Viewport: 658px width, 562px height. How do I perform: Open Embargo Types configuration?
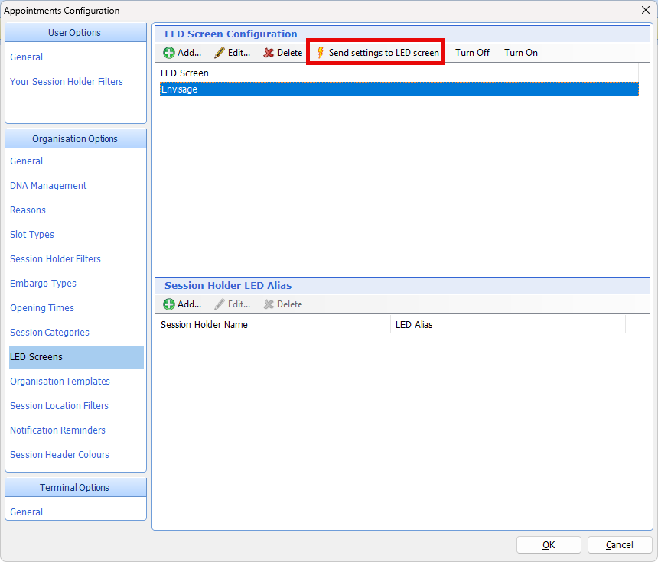pyautogui.click(x=44, y=284)
